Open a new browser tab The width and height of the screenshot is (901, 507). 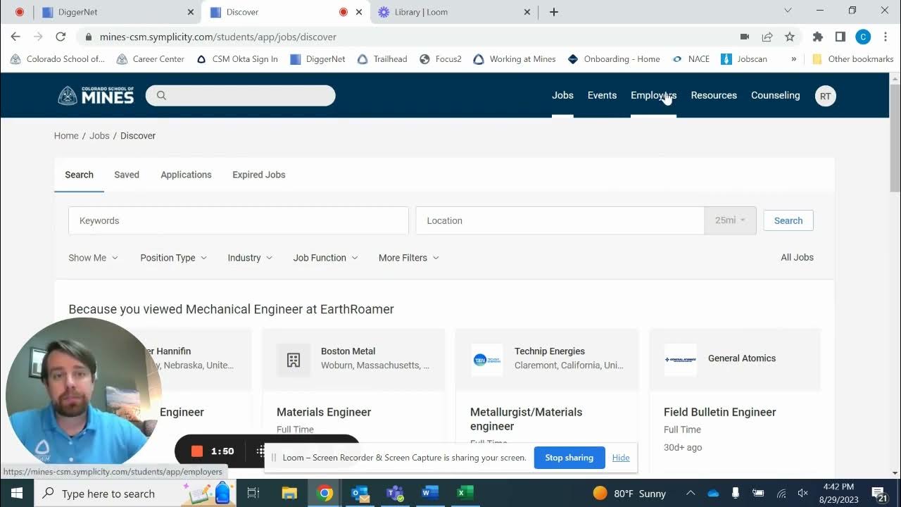554,12
